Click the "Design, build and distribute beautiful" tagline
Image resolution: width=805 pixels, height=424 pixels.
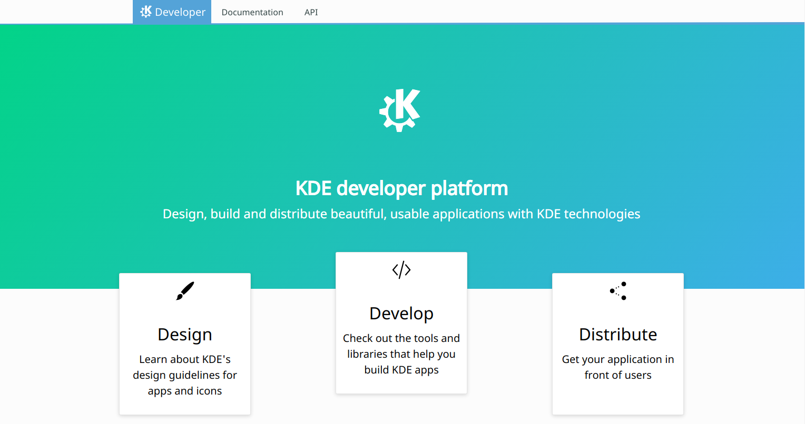coord(401,214)
